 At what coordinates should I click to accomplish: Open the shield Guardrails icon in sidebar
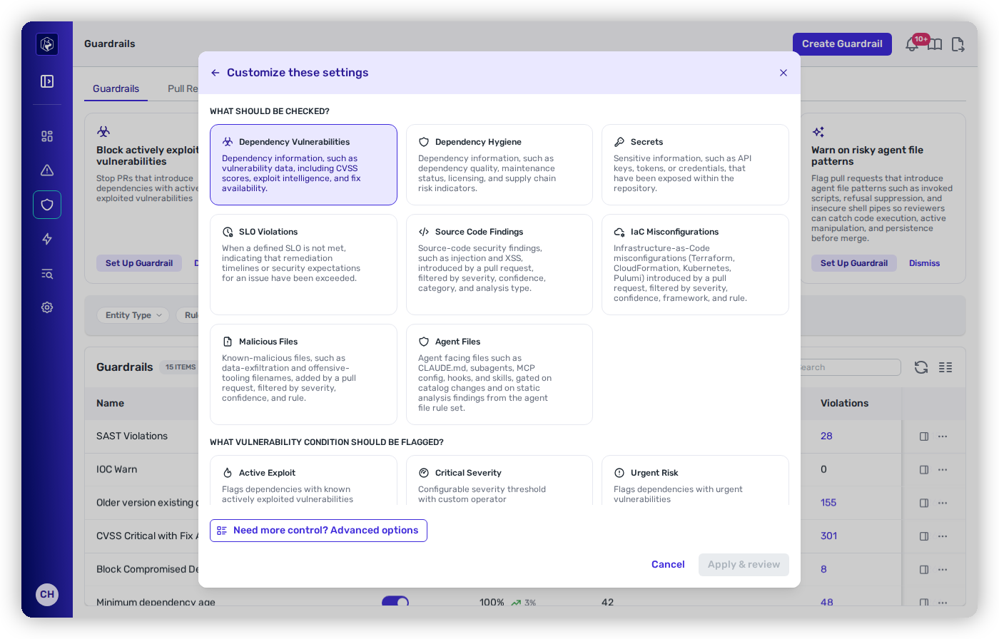tap(47, 205)
